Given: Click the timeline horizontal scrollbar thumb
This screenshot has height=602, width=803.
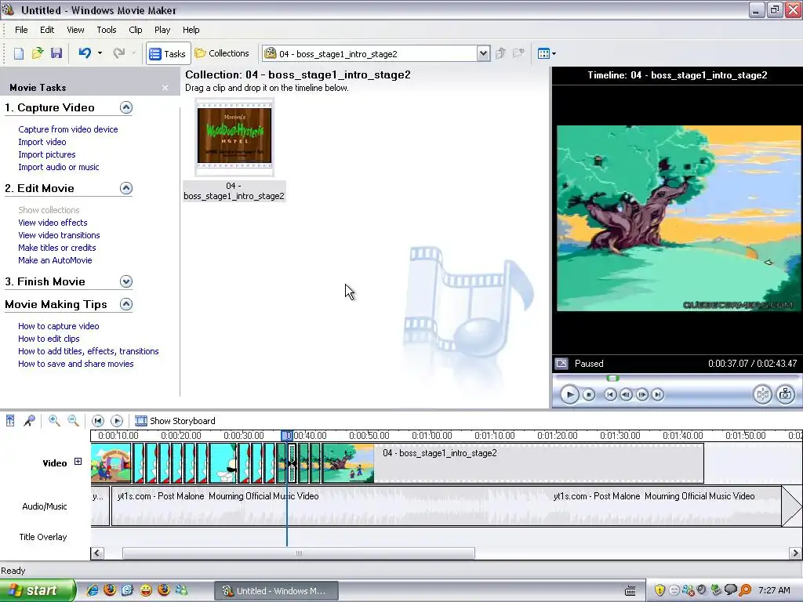Looking at the screenshot, I should [299, 553].
